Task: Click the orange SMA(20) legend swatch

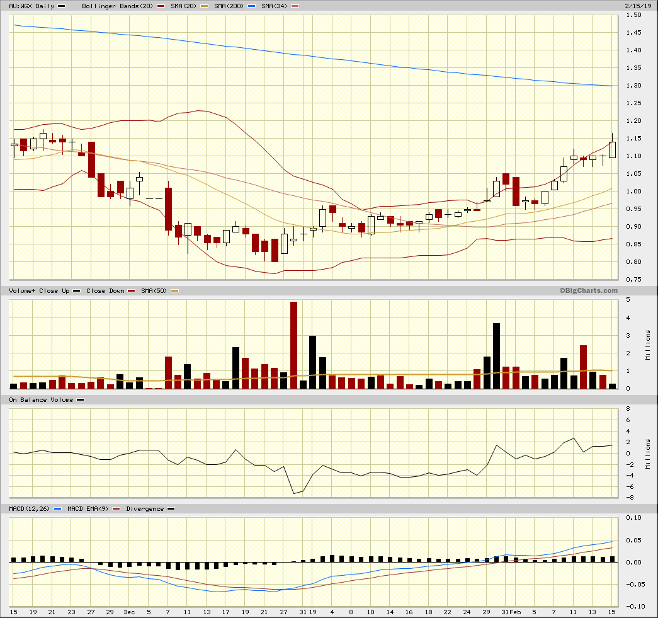Action: tap(205, 6)
